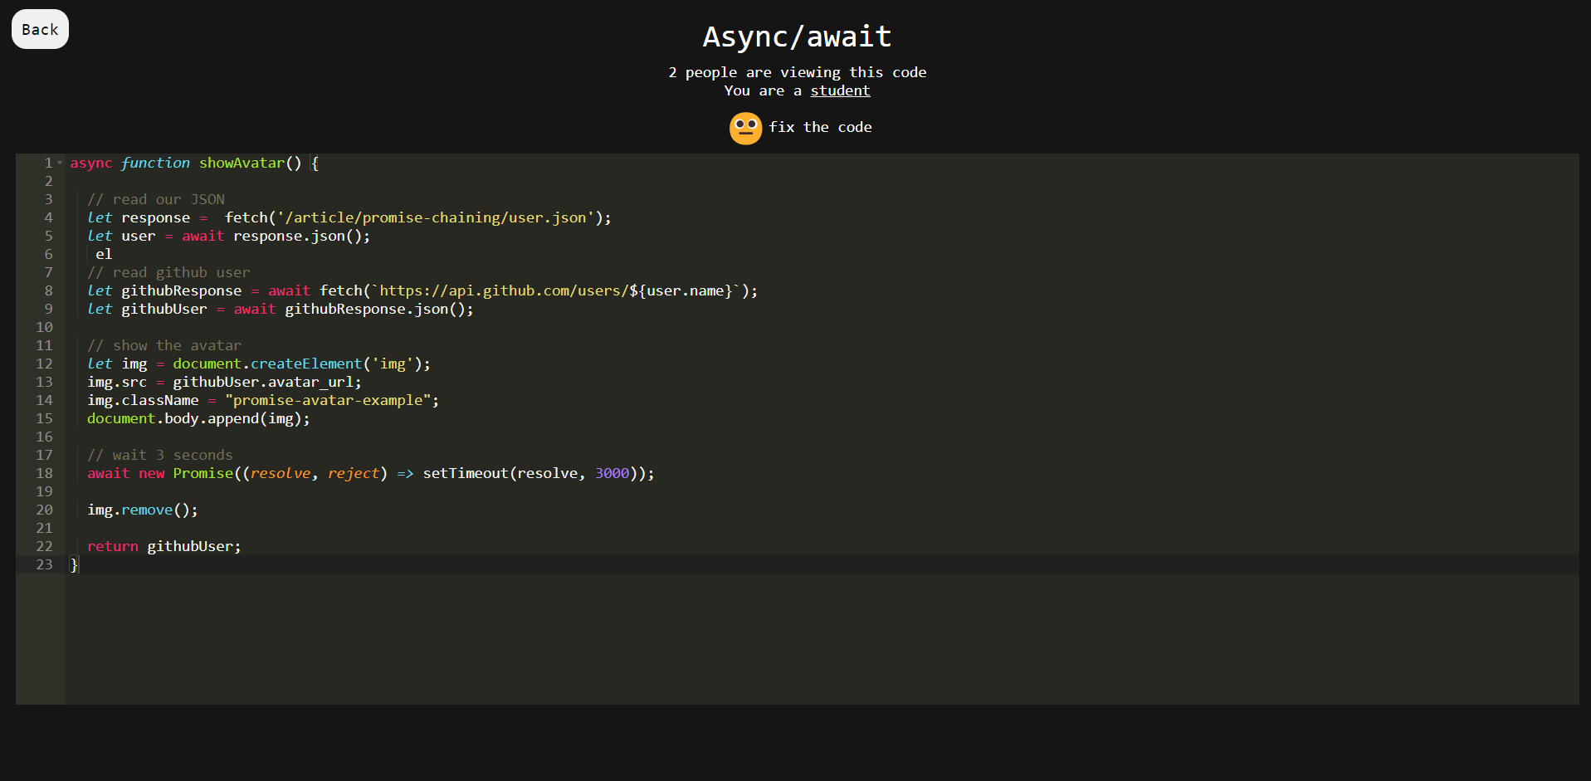This screenshot has height=781, width=1591.
Task: Click 'await' keyword on line 5
Action: click(203, 236)
